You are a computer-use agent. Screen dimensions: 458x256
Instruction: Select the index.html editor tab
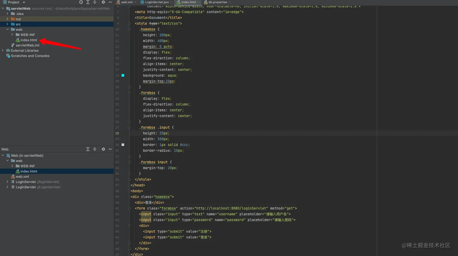[188, 2]
